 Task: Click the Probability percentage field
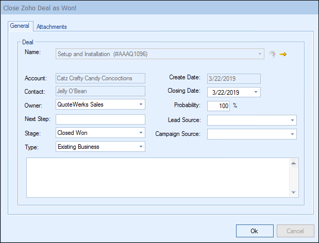(x=219, y=106)
